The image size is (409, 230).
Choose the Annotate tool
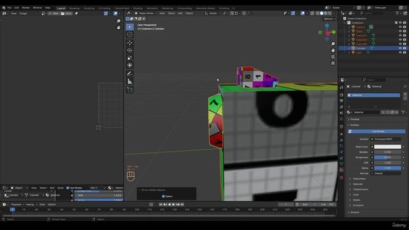click(x=130, y=74)
